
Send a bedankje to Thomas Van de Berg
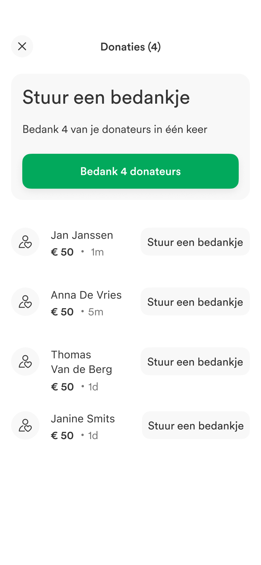195,361
